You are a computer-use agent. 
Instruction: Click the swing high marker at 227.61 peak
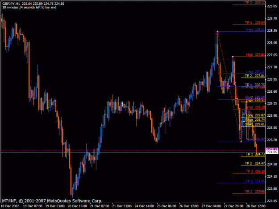[x=233, y=57]
